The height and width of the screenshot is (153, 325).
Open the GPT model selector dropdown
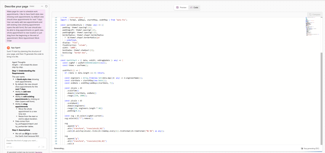pos(10,147)
